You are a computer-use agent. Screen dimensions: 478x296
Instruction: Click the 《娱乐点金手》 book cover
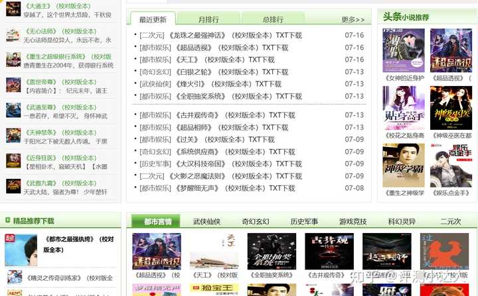tap(451, 165)
